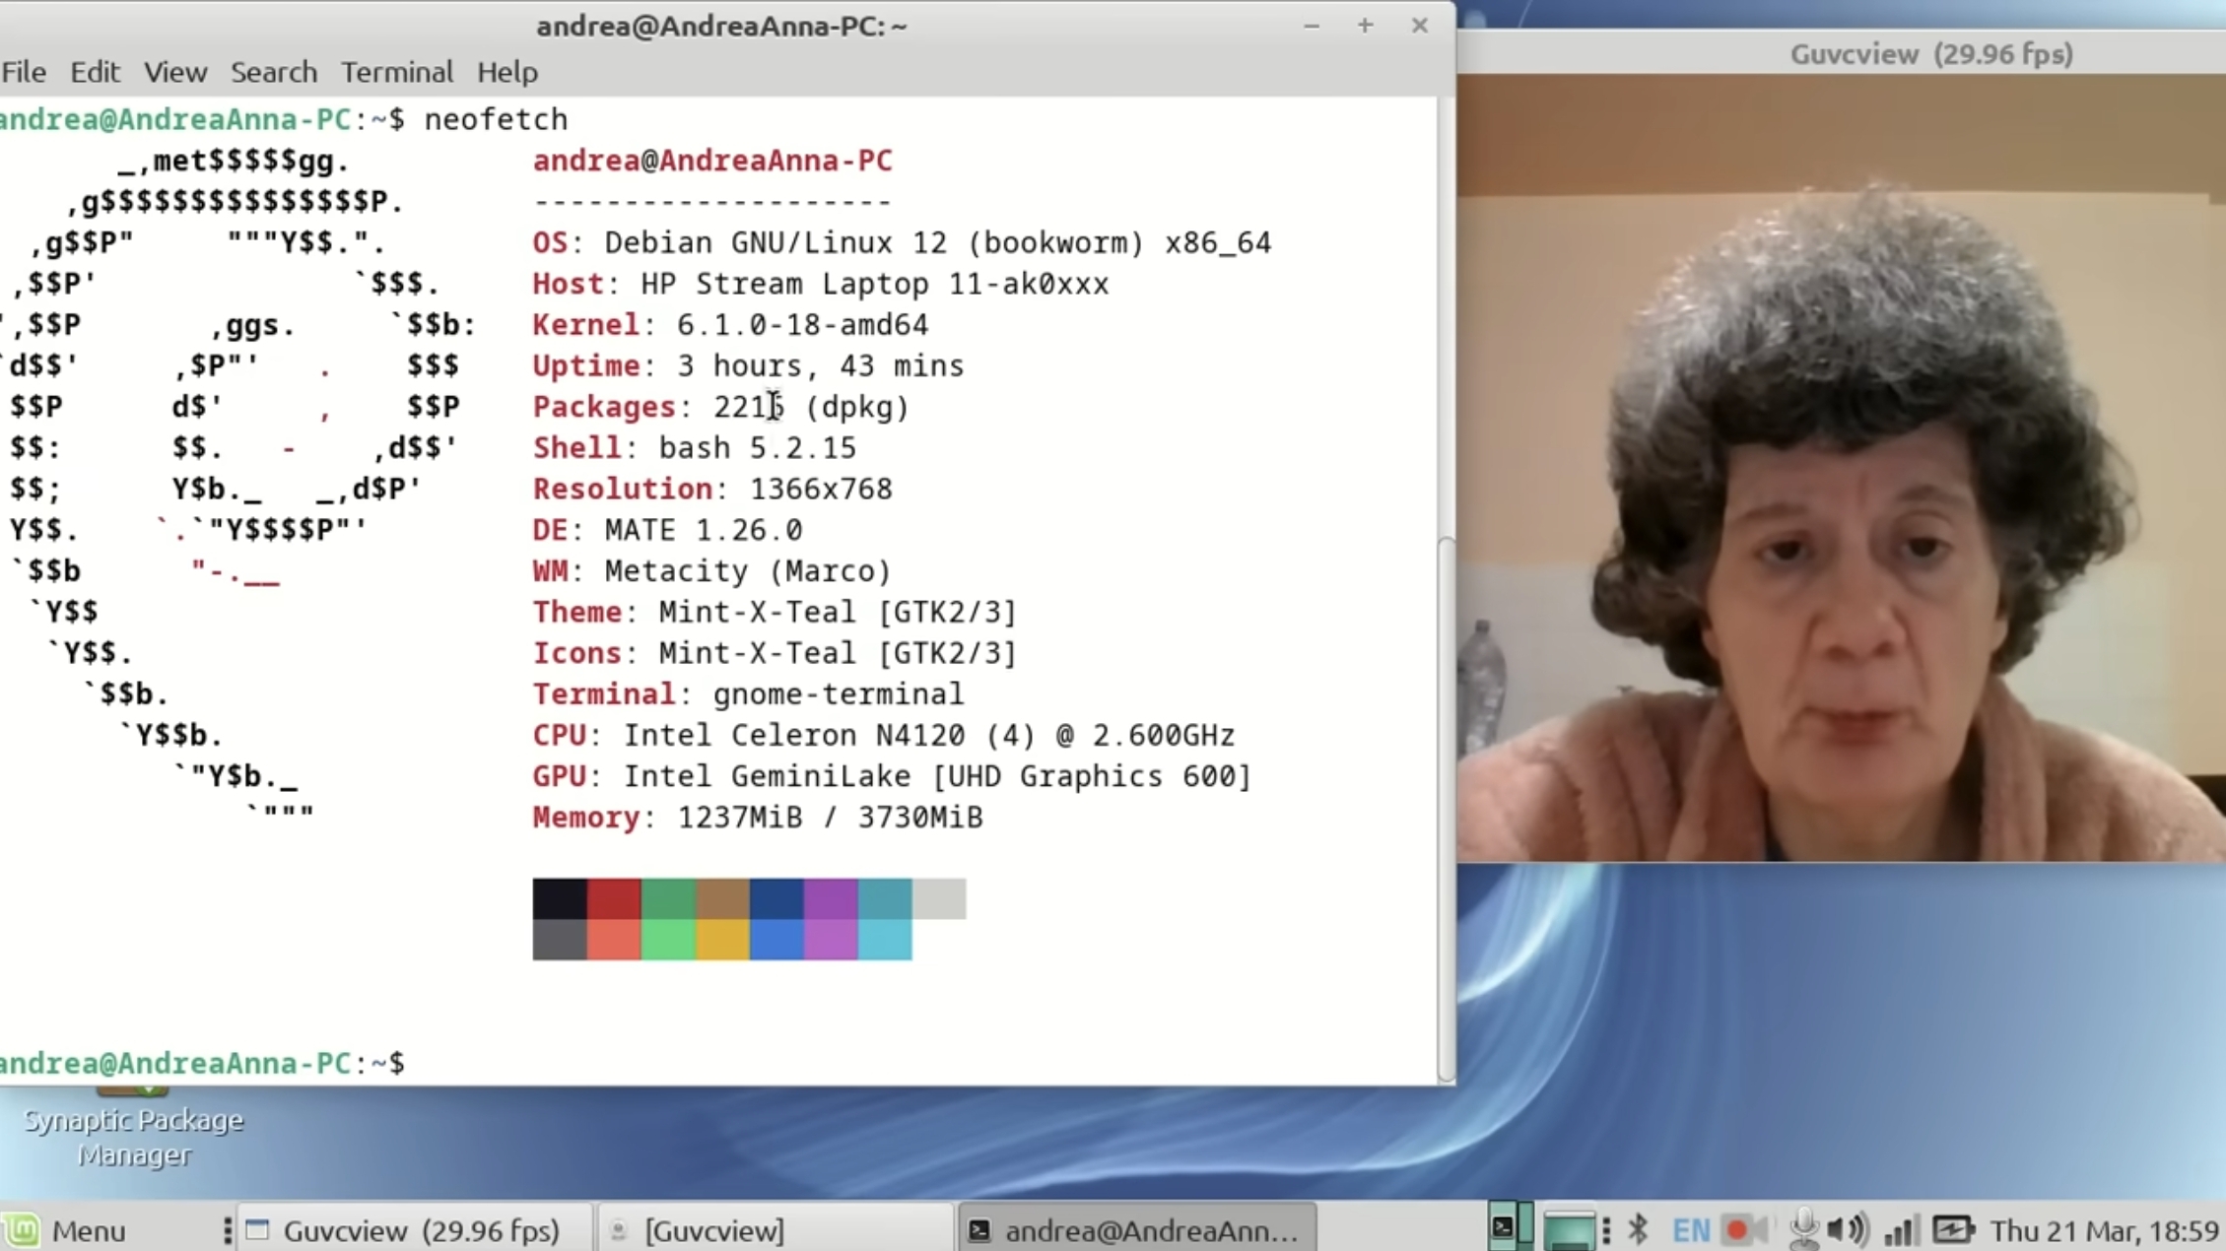
Task: Open the Edit menu in terminal
Action: [x=95, y=72]
